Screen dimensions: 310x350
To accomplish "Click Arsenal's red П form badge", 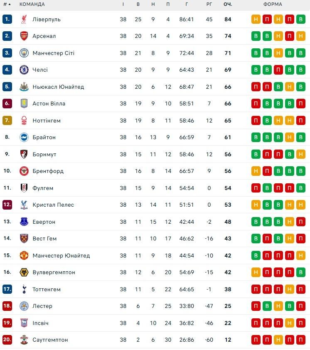I will (x=290, y=36).
